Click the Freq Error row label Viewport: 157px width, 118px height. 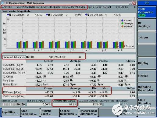point(9,80)
